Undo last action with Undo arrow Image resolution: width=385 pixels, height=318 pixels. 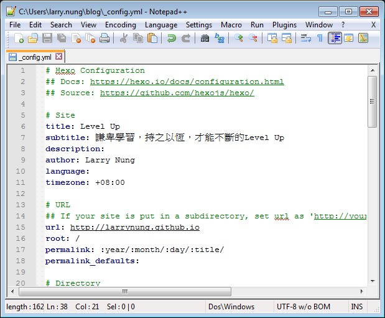(x=172, y=39)
